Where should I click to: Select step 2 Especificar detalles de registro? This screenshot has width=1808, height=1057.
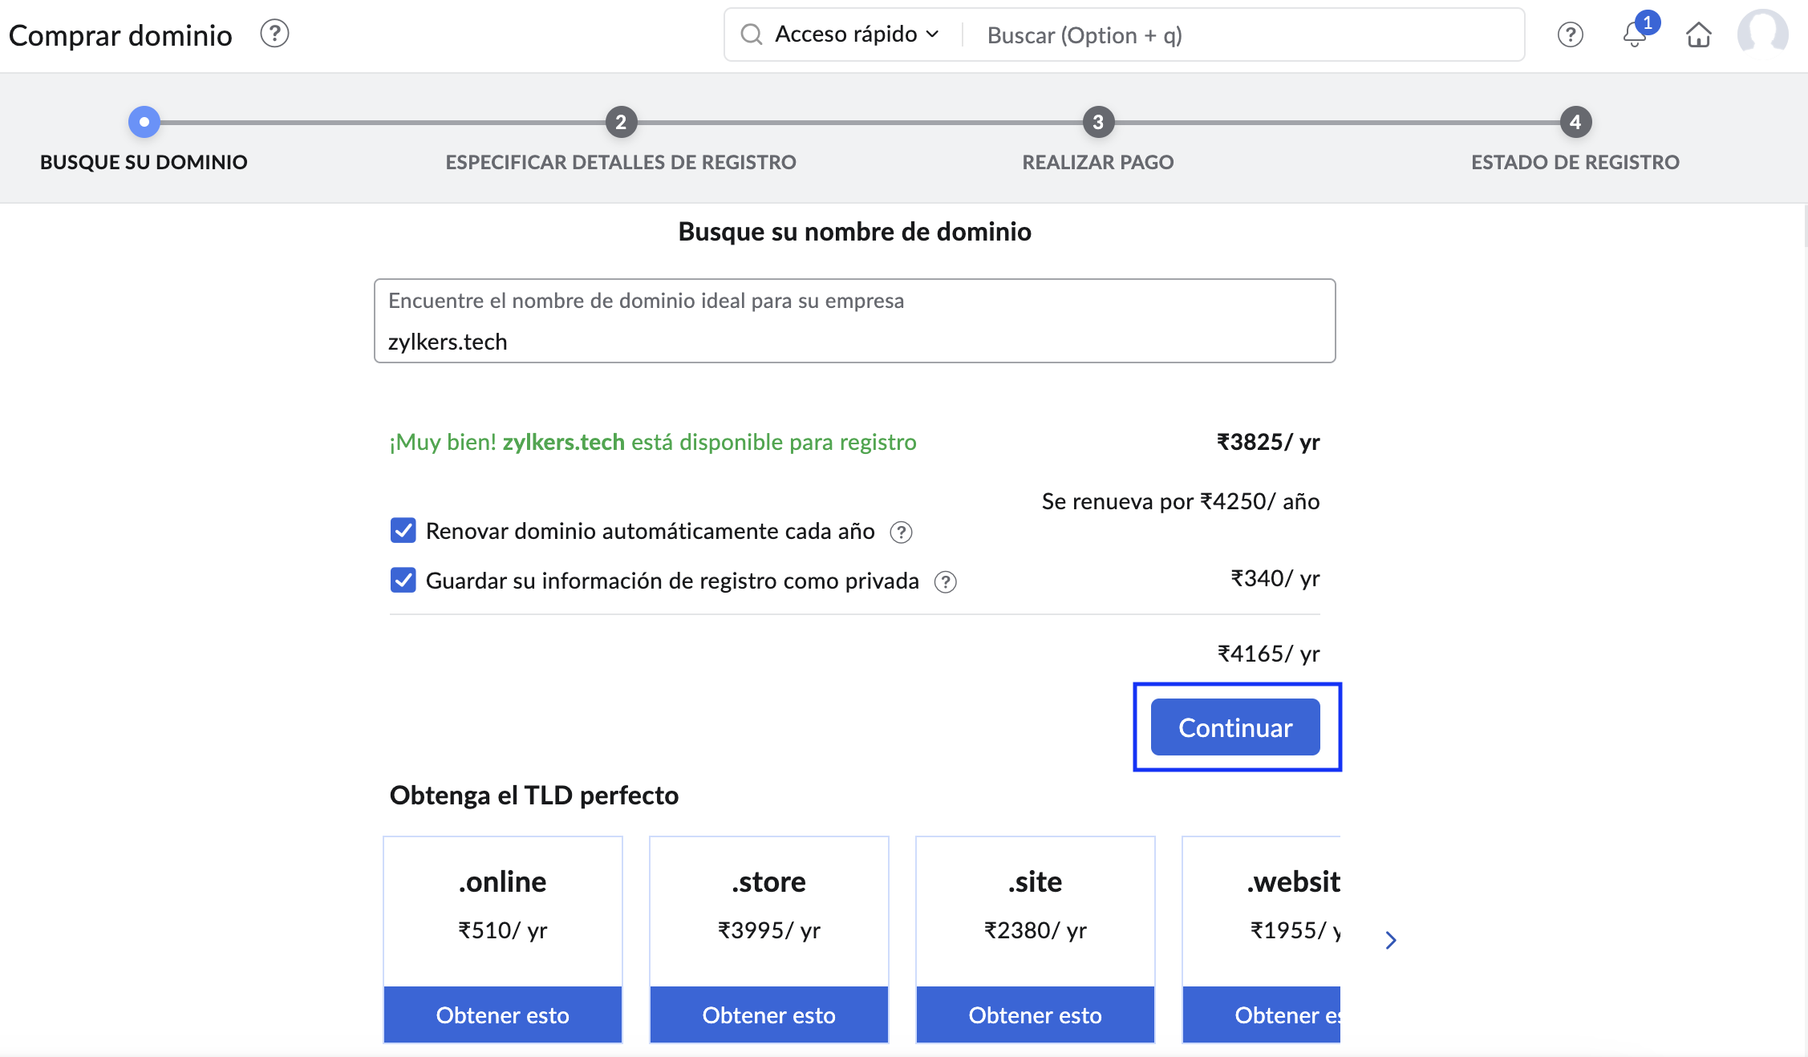pyautogui.click(x=621, y=123)
